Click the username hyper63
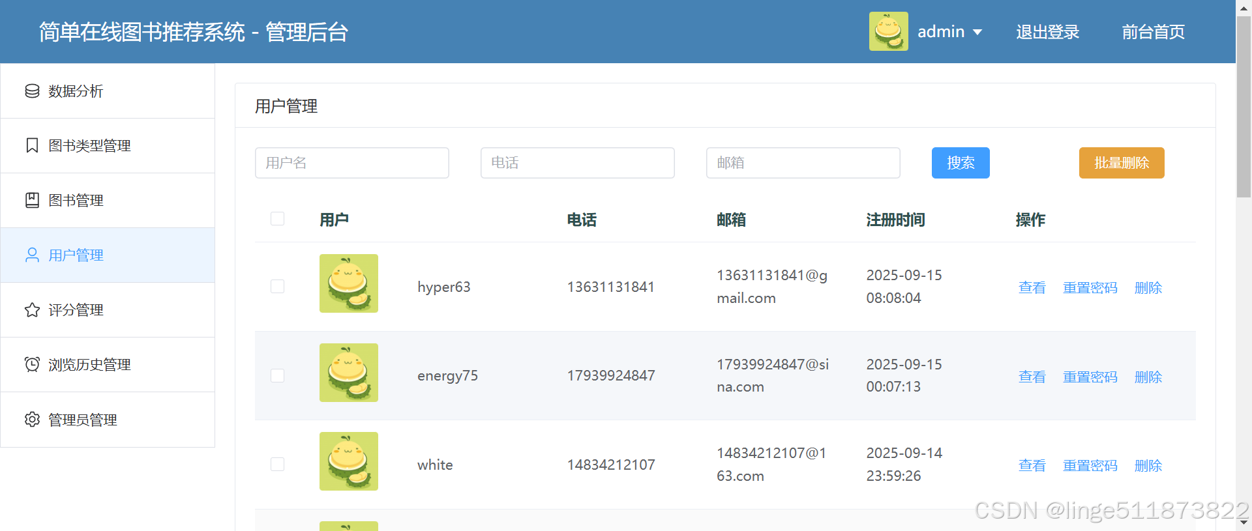This screenshot has width=1252, height=531. point(443,287)
